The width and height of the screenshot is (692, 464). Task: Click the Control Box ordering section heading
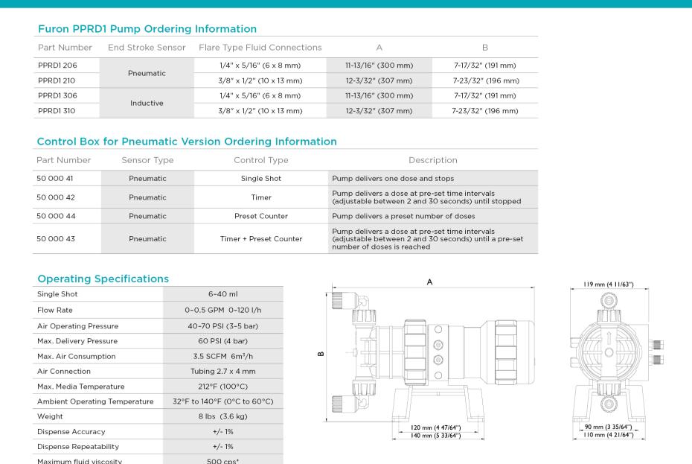pos(186,142)
